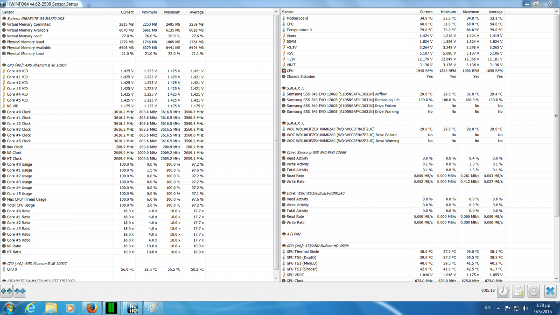Reset the elapsed time clock button
The image size is (560, 315).
(x=503, y=291)
